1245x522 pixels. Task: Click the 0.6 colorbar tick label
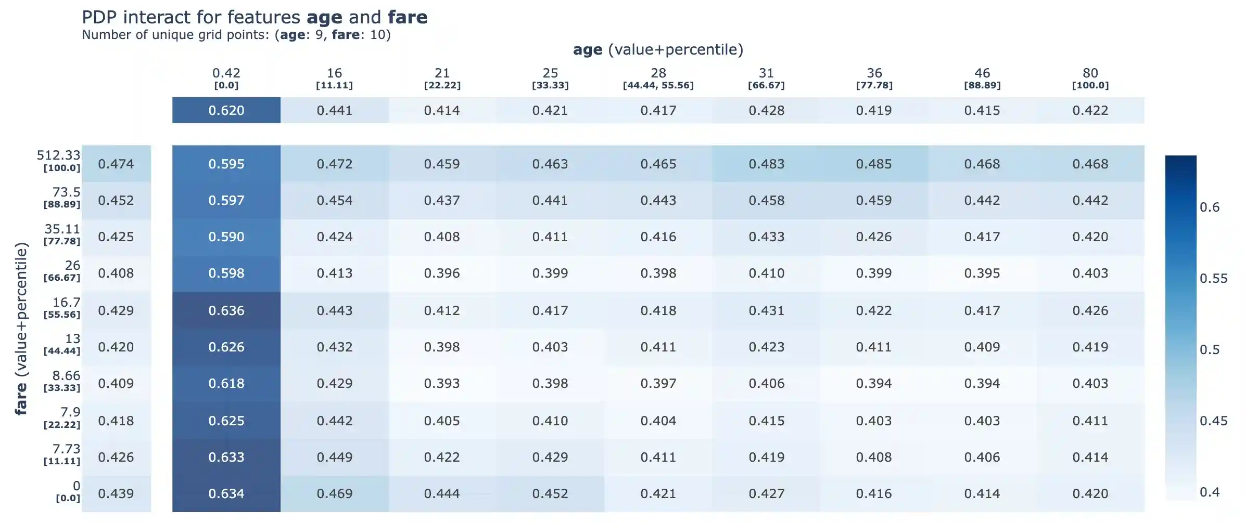tap(1210, 207)
